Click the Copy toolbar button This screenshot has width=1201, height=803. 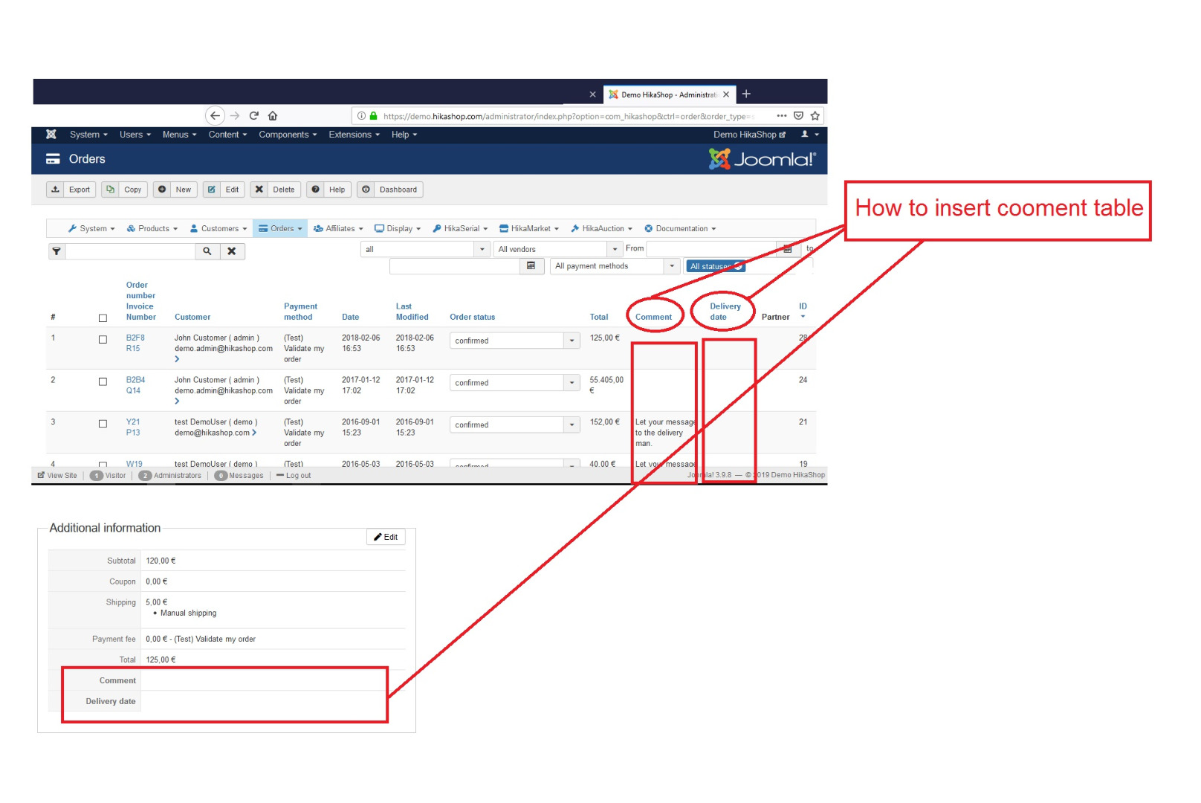point(125,190)
